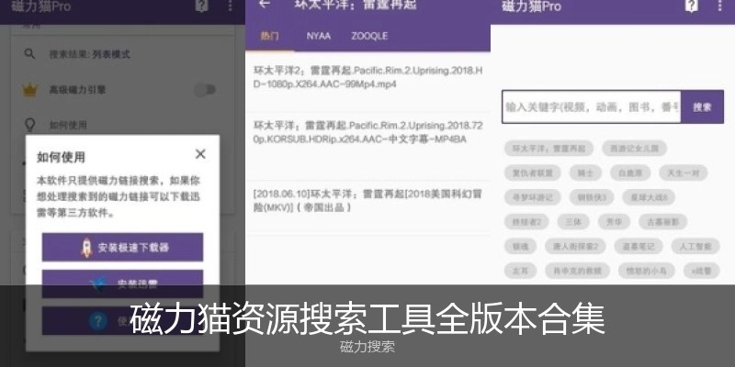The width and height of the screenshot is (735, 367).
Task: Open result 环太平洋2 HD-1080p.X264.AAC-99Mp4.mp4
Action: (x=368, y=78)
